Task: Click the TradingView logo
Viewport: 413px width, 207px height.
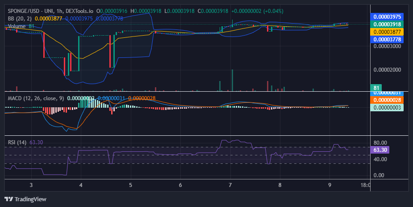Action: click(x=25, y=199)
